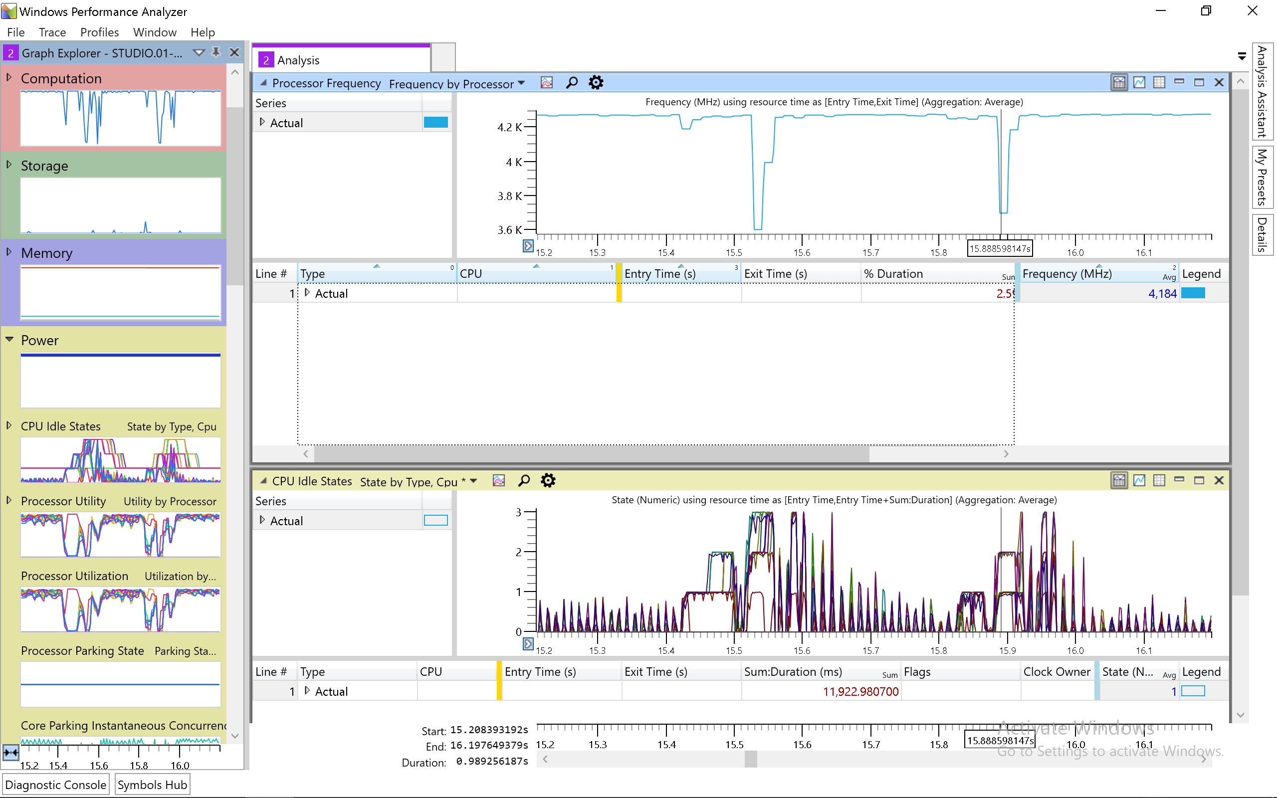Open the Profiles menu
The image size is (1277, 798).
click(99, 32)
